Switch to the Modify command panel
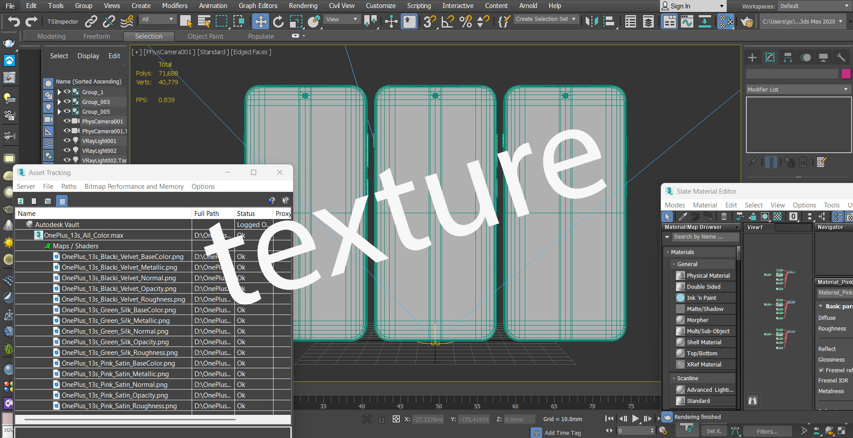 tap(770, 57)
